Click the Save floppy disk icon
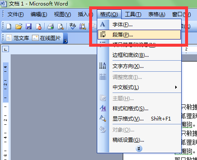This screenshot has width=197, height=160. click(29, 26)
